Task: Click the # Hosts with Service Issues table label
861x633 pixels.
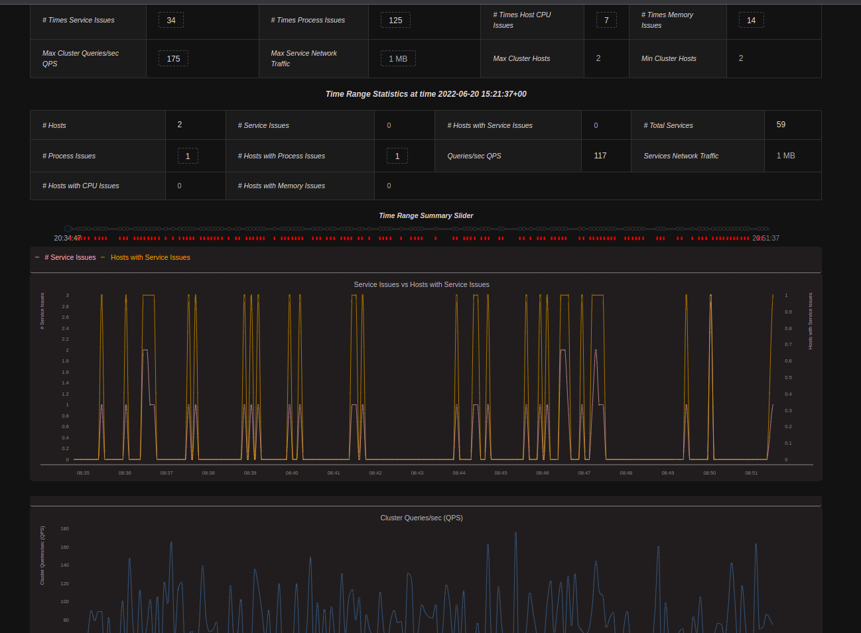Action: 490,125
